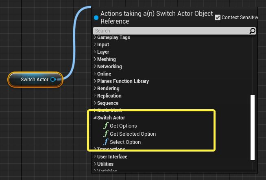
Task: Toggle the Context Sensitive checkbox
Action: (x=218, y=17)
